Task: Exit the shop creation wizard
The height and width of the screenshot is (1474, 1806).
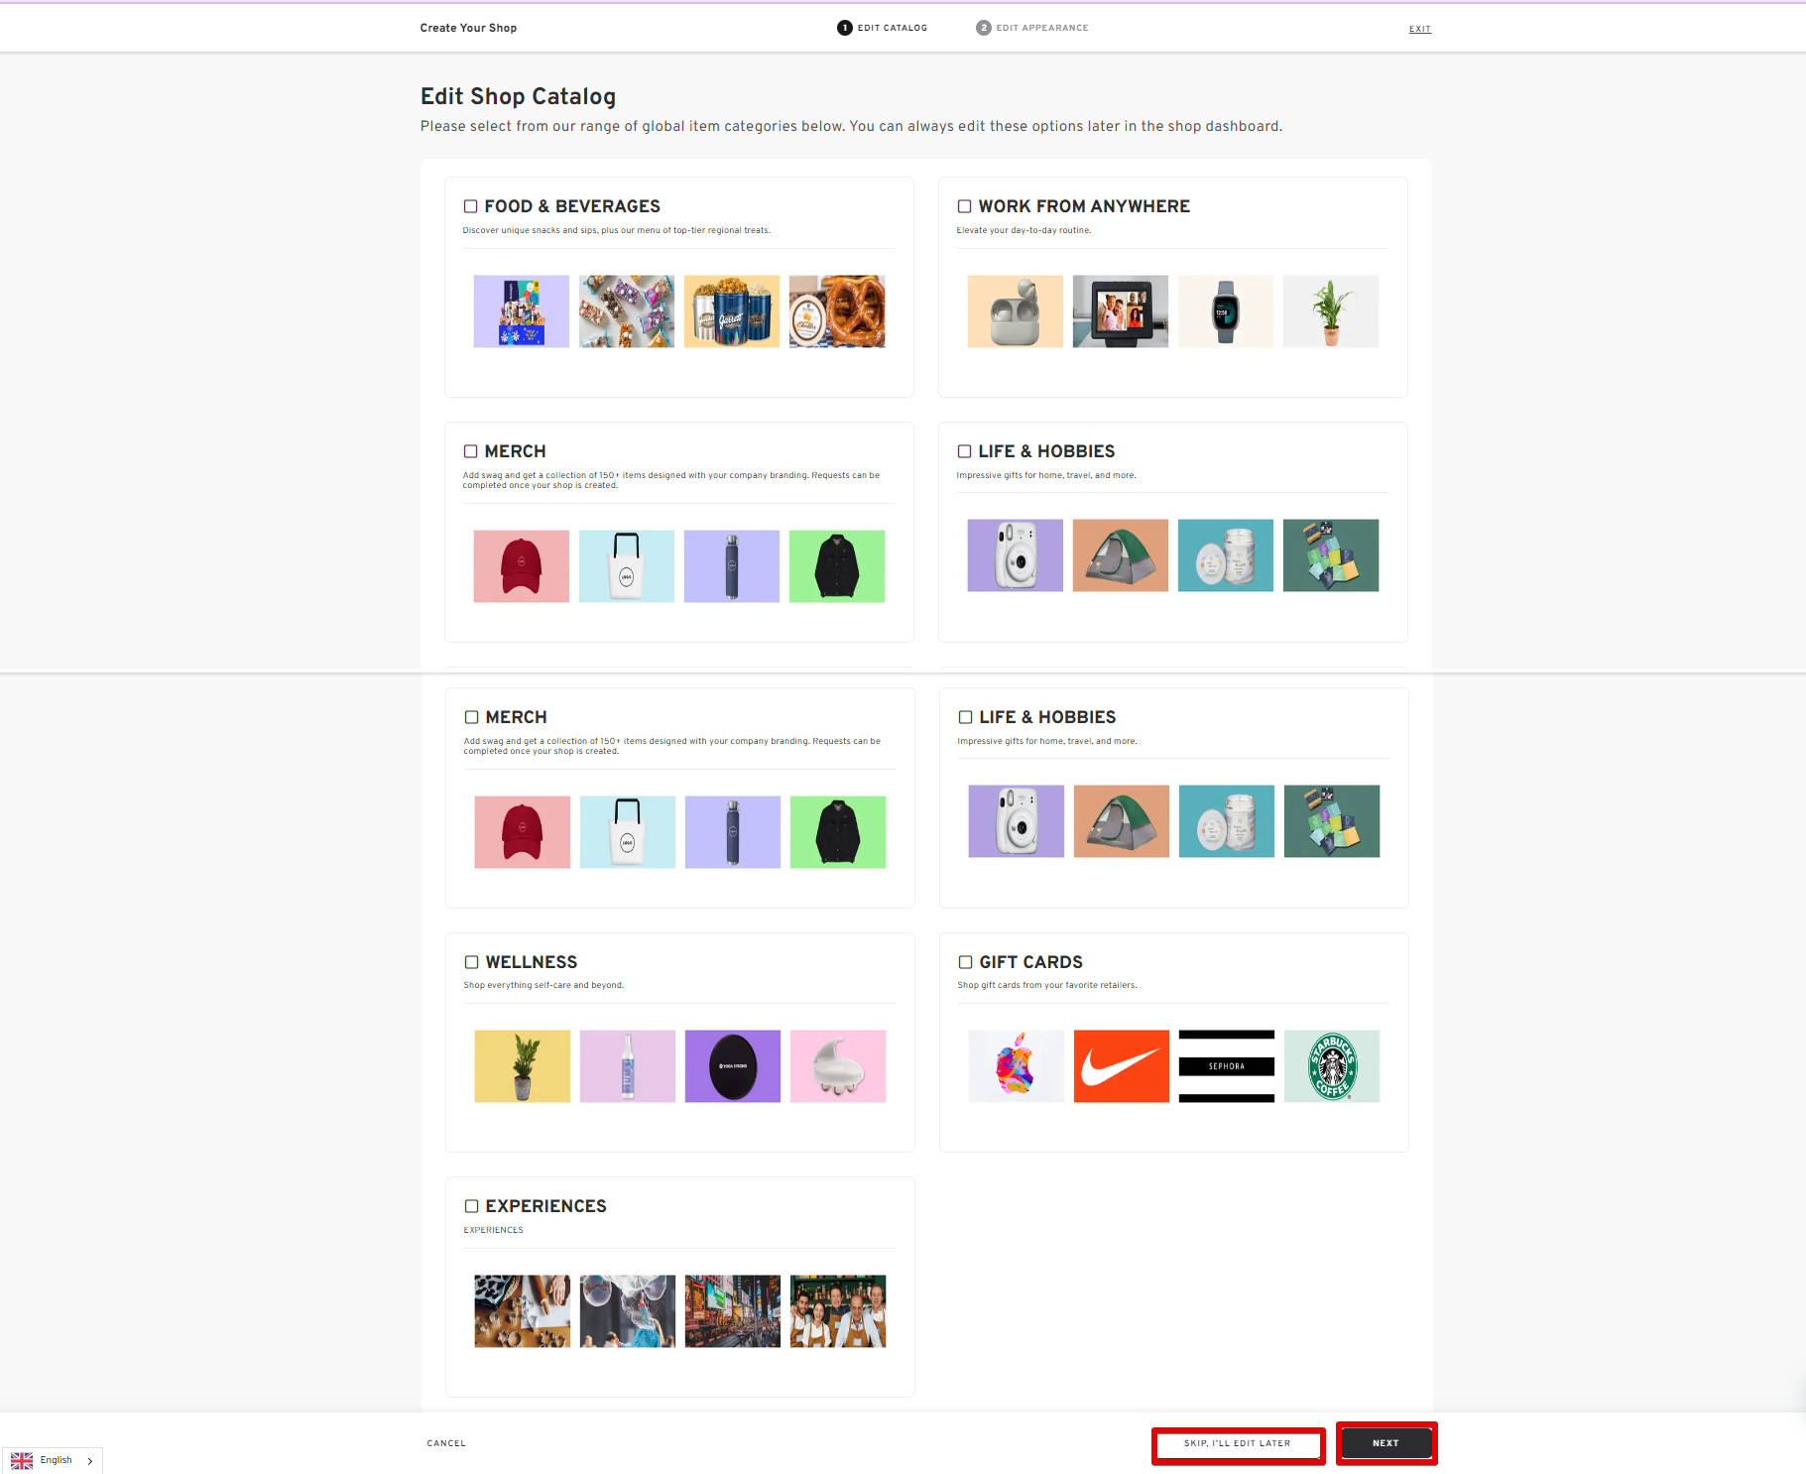Action: (x=1419, y=29)
